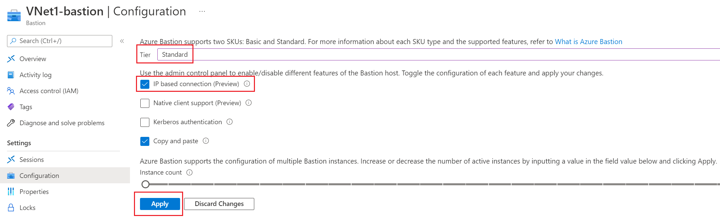
Task: Click the Search (Ctrl+/) field
Action: pyautogui.click(x=59, y=41)
